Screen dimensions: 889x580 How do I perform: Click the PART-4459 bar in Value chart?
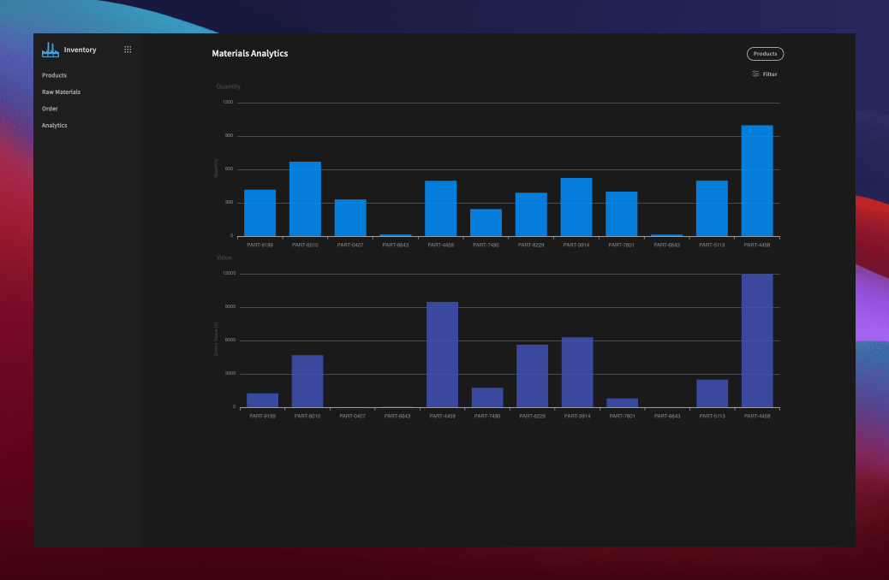[x=441, y=351]
